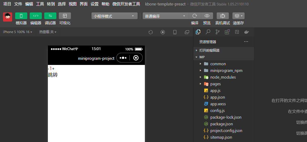Toggle the visualization (可视化) panel button
The height and width of the screenshot is (142, 307).
(65, 16)
